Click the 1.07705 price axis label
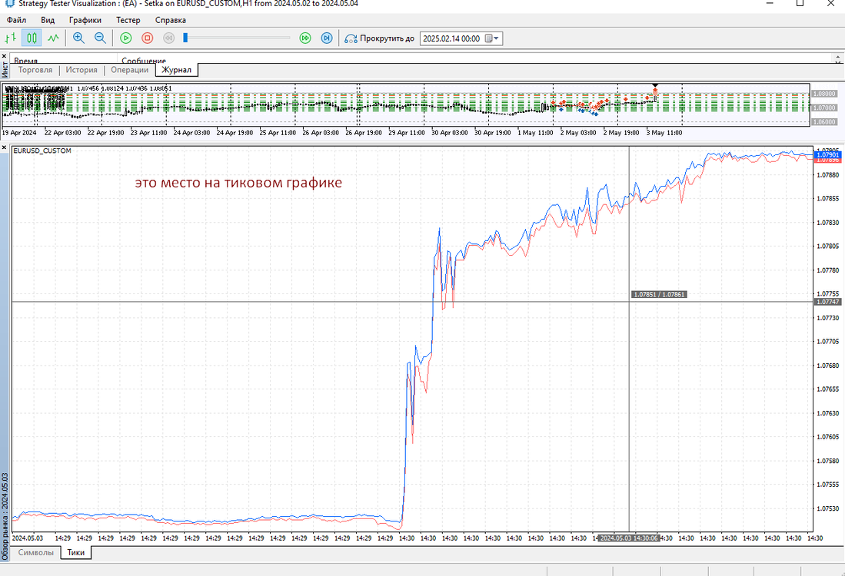This screenshot has height=576, width=845. click(828, 341)
